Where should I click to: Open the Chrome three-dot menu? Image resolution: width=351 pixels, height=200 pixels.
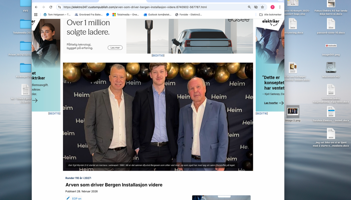[280, 7]
